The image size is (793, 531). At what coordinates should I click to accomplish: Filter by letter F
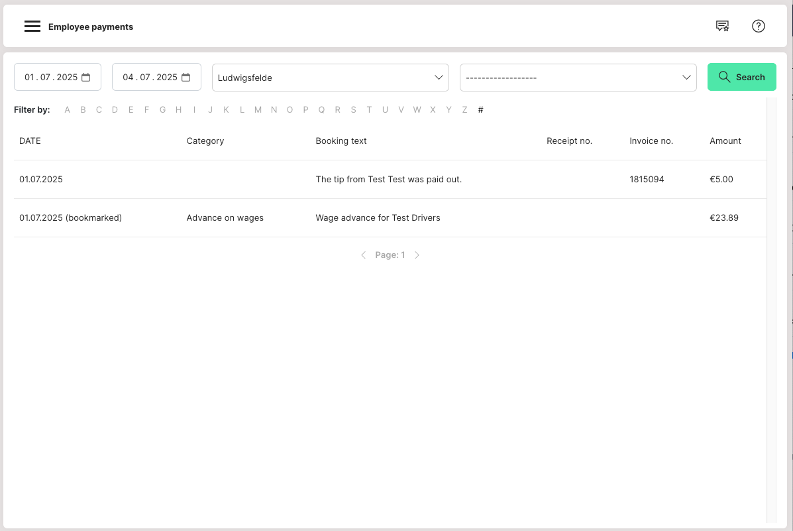pos(146,109)
